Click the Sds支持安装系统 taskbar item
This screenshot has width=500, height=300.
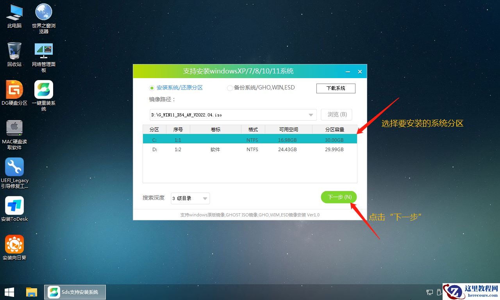pos(74,292)
